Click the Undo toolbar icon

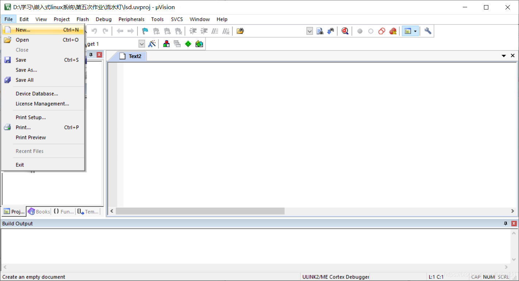[94, 31]
